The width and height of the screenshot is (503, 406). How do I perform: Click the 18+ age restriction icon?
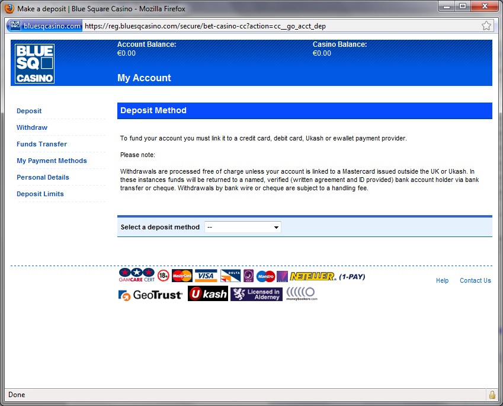(x=164, y=276)
